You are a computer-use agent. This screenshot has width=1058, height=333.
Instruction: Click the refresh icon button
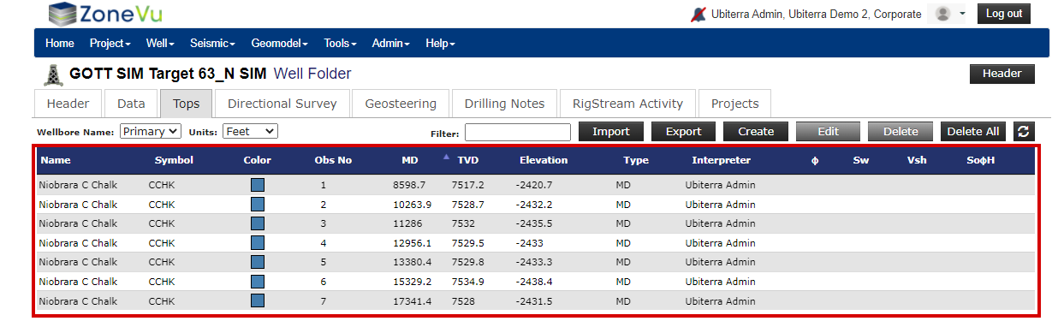pyautogui.click(x=1024, y=132)
